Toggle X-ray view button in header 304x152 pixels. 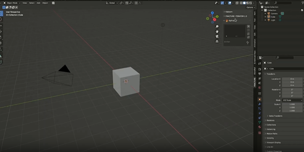[x=237, y=3]
